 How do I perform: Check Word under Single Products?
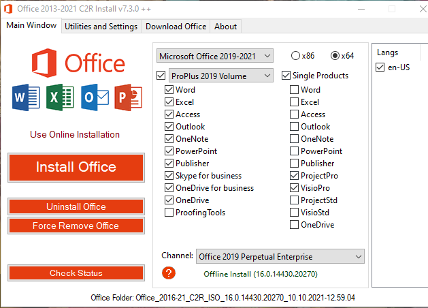point(294,90)
